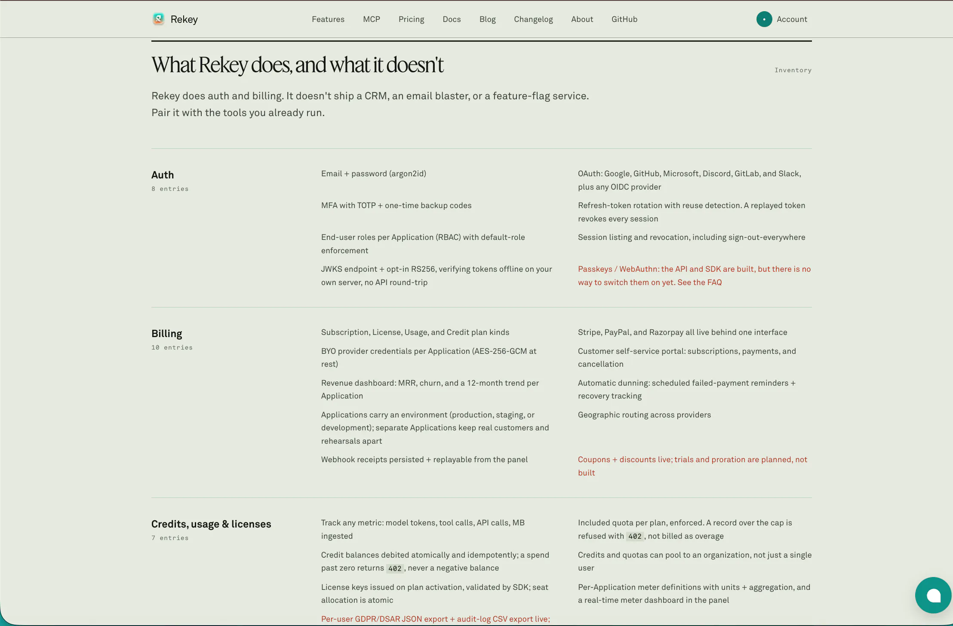Select the Auth section heading

coord(163,175)
